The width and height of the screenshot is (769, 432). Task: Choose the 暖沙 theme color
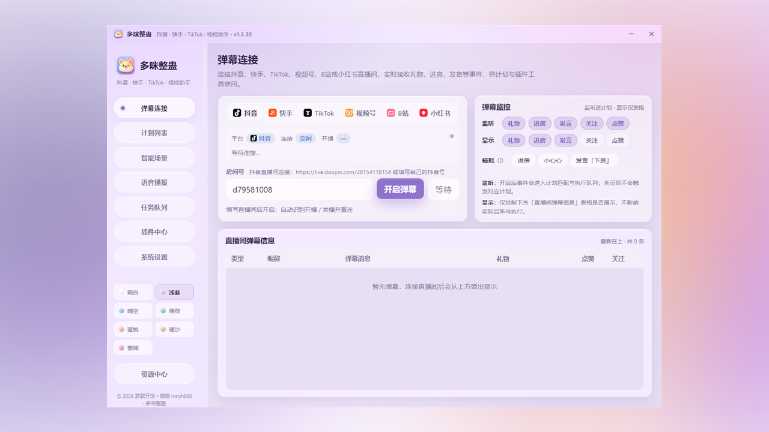tap(174, 329)
